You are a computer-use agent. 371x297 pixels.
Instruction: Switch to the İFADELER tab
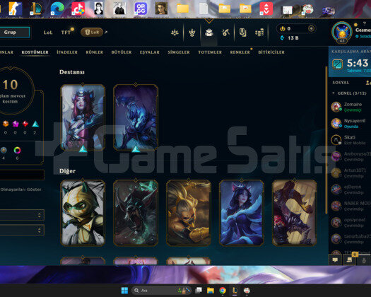coord(67,52)
